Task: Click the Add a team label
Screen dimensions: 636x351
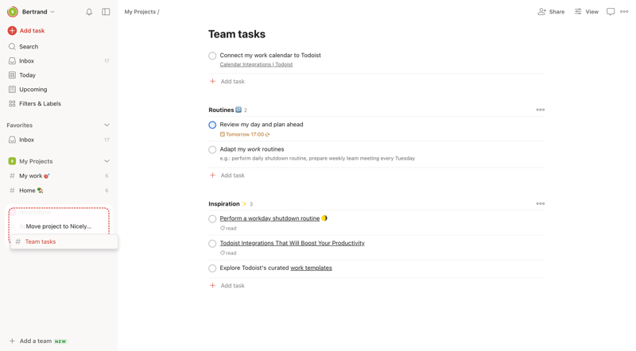Action: 36,341
